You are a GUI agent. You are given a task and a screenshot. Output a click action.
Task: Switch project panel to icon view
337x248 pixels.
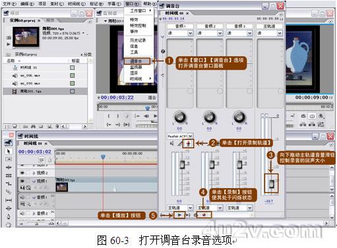click(15, 126)
